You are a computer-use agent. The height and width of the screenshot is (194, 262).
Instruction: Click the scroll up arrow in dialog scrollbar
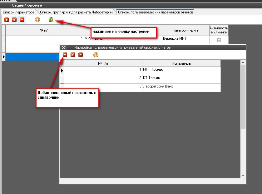point(243,62)
